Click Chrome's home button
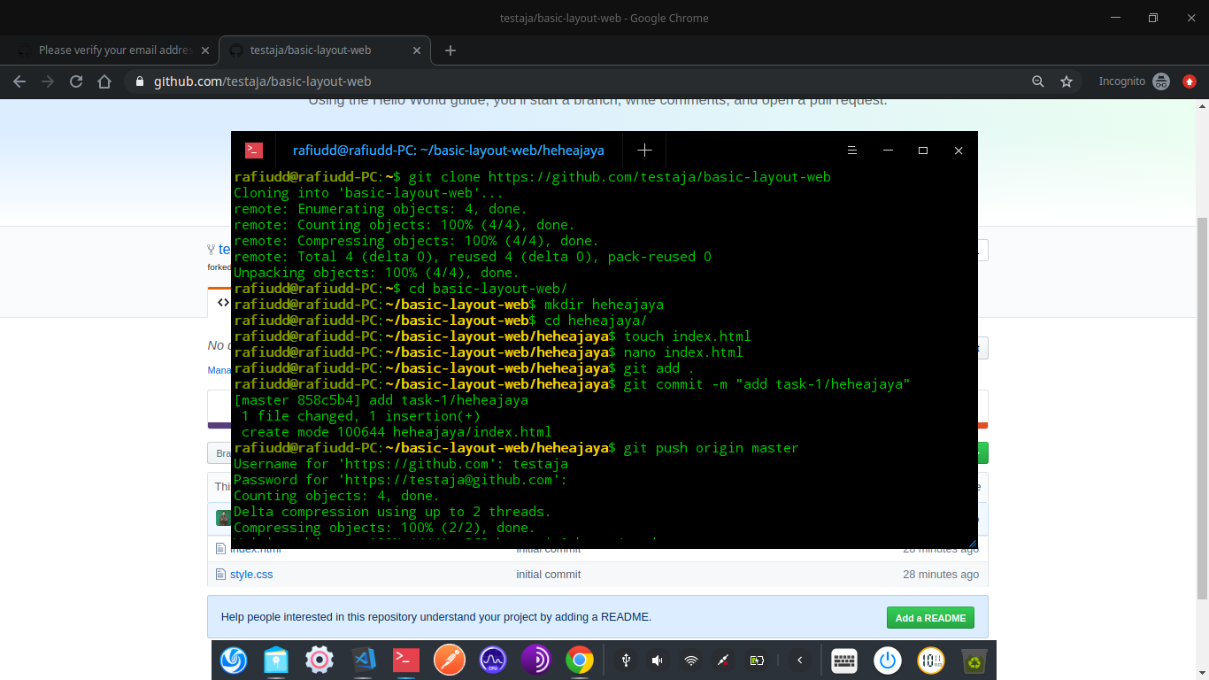The height and width of the screenshot is (680, 1209). [x=104, y=81]
